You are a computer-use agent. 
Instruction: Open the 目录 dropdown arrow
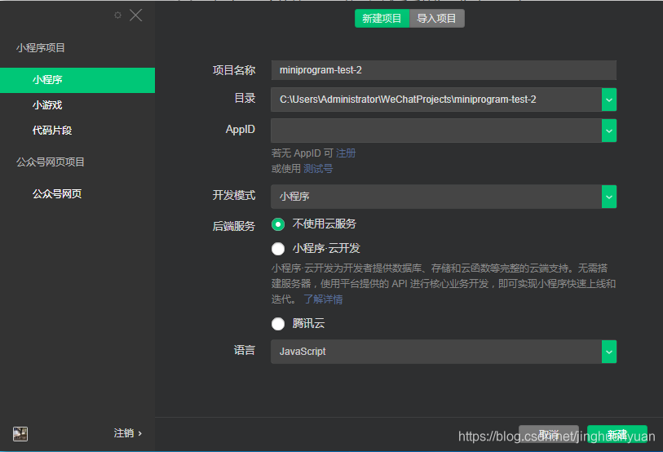click(609, 100)
